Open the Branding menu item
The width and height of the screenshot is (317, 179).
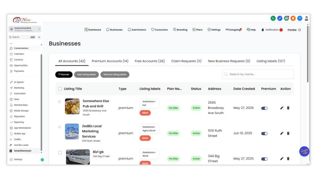click(x=180, y=29)
